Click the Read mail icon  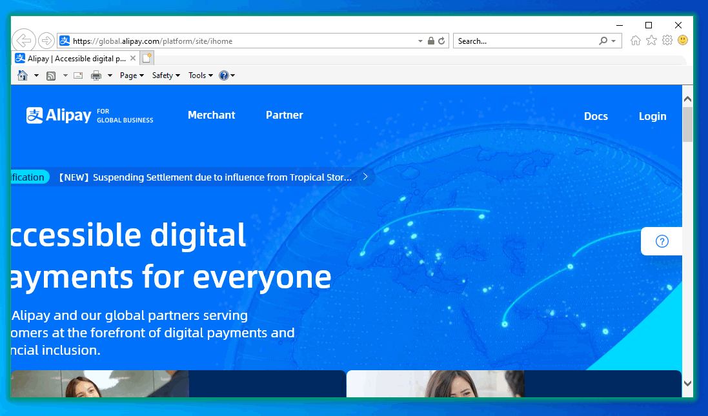pos(78,75)
